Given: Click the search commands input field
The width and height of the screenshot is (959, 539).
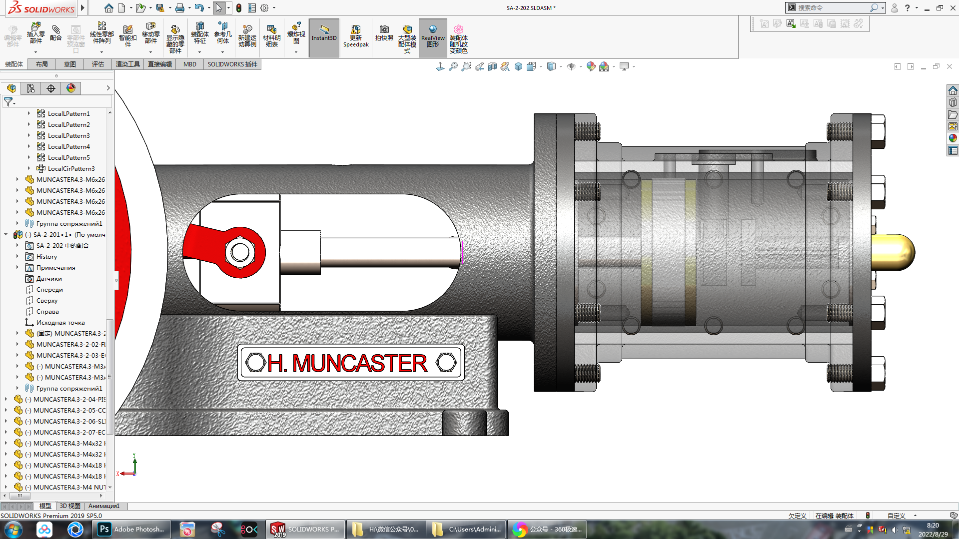Looking at the screenshot, I should coord(832,7).
